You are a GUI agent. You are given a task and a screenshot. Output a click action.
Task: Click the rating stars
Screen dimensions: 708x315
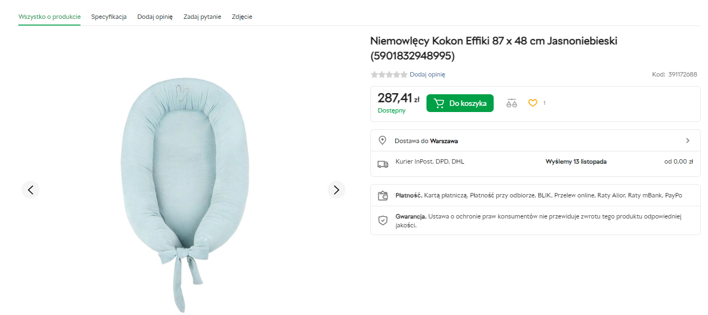tap(389, 74)
